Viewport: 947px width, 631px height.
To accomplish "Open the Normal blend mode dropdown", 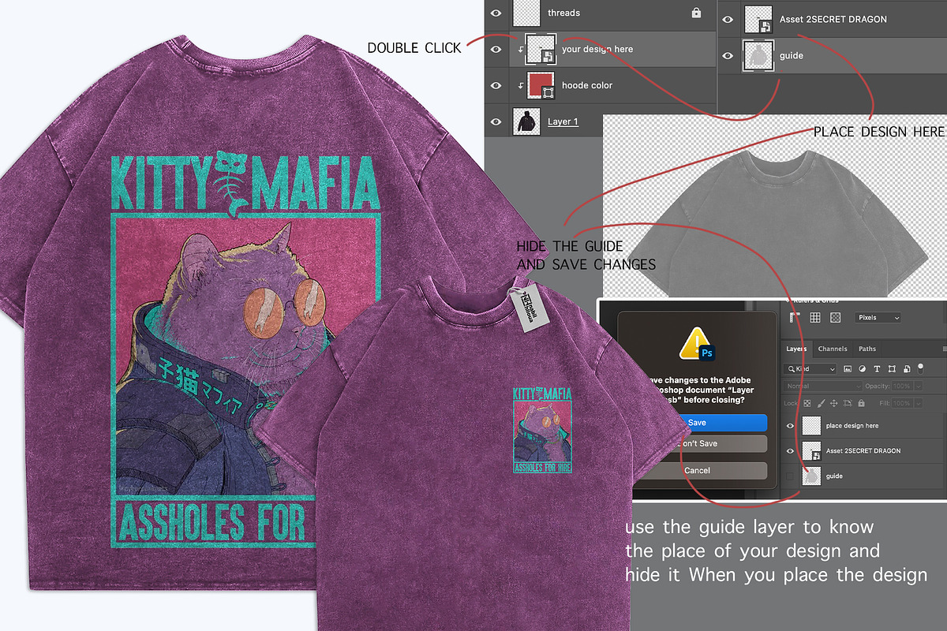I will coord(823,386).
